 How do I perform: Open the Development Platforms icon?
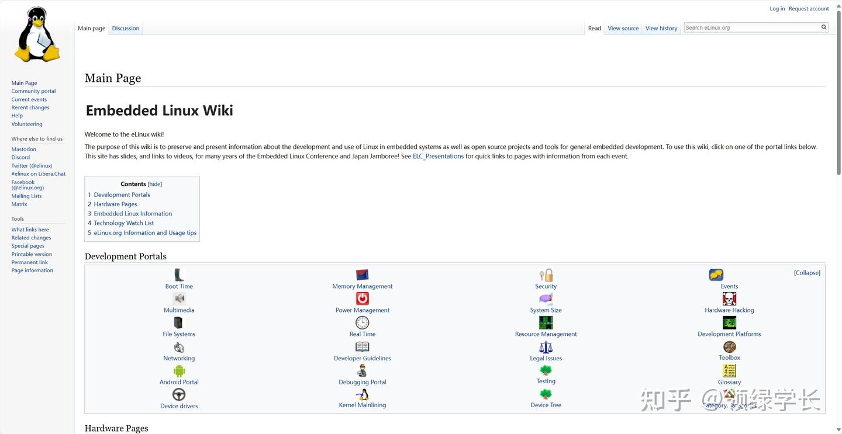[729, 323]
